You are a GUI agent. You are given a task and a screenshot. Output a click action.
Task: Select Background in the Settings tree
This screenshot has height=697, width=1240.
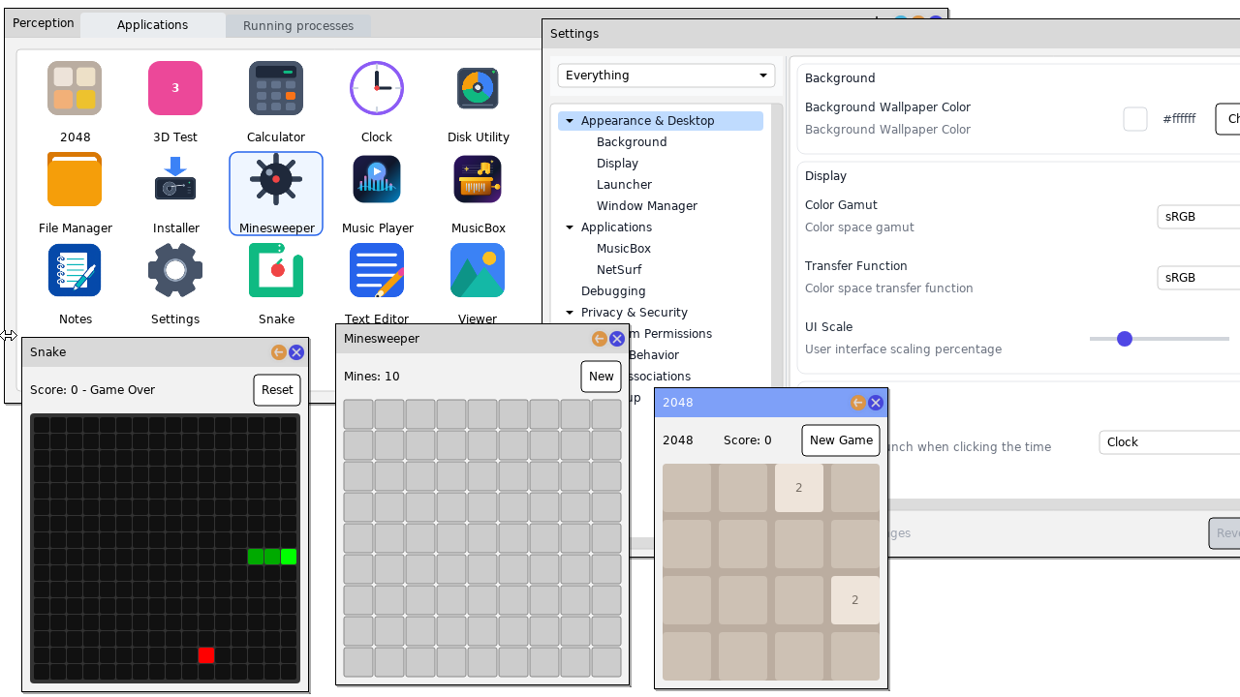coord(632,142)
